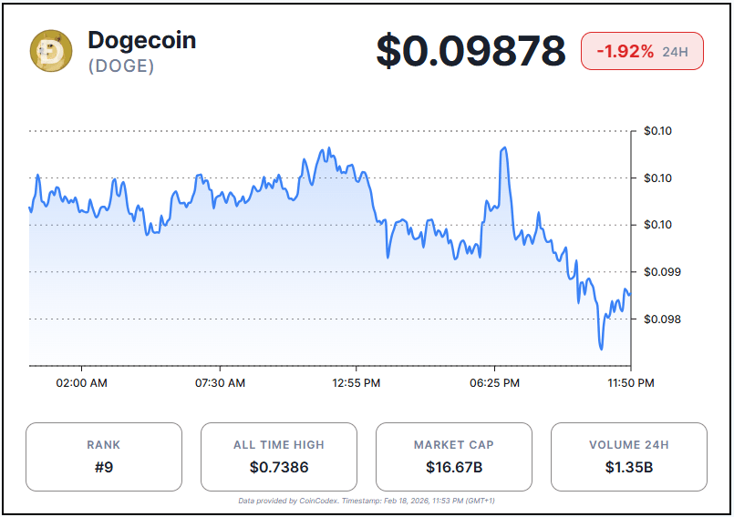Click the topmost $0.10 axis label
This screenshot has width=734, height=517.
[657, 131]
